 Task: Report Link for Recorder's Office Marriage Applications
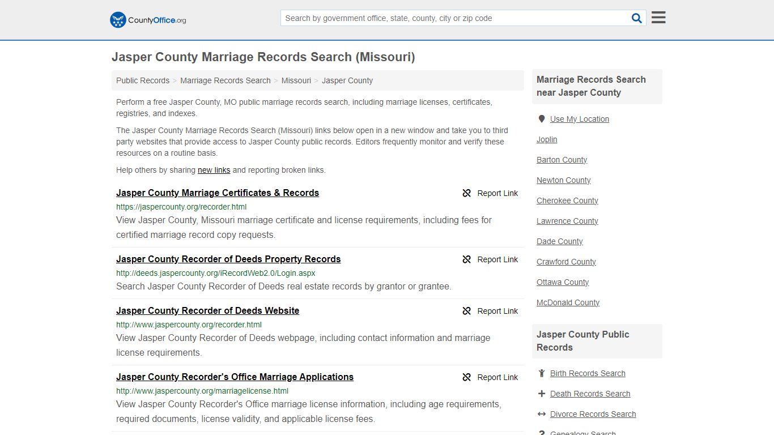[497, 377]
